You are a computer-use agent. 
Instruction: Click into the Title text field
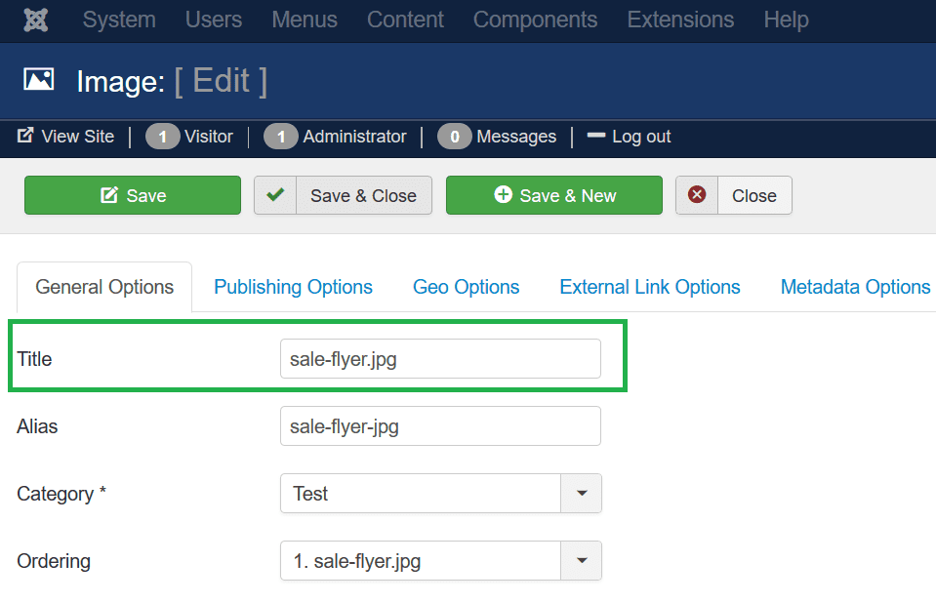click(439, 359)
